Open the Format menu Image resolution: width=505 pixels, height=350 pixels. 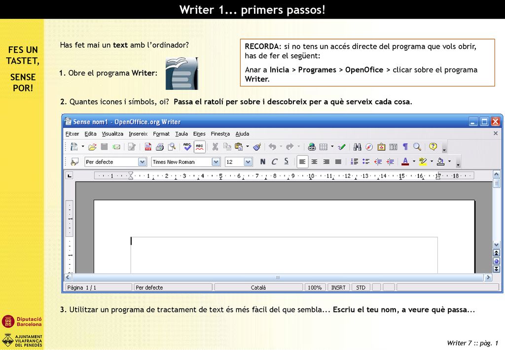click(x=161, y=134)
